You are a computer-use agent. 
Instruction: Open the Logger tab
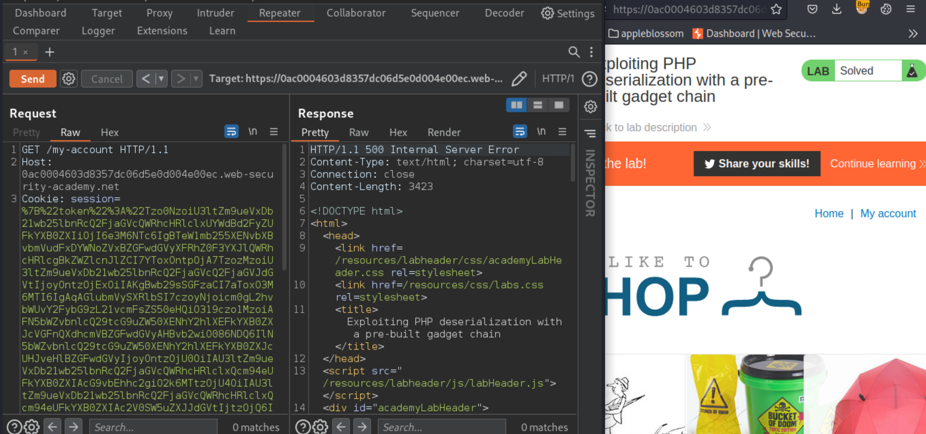click(98, 31)
